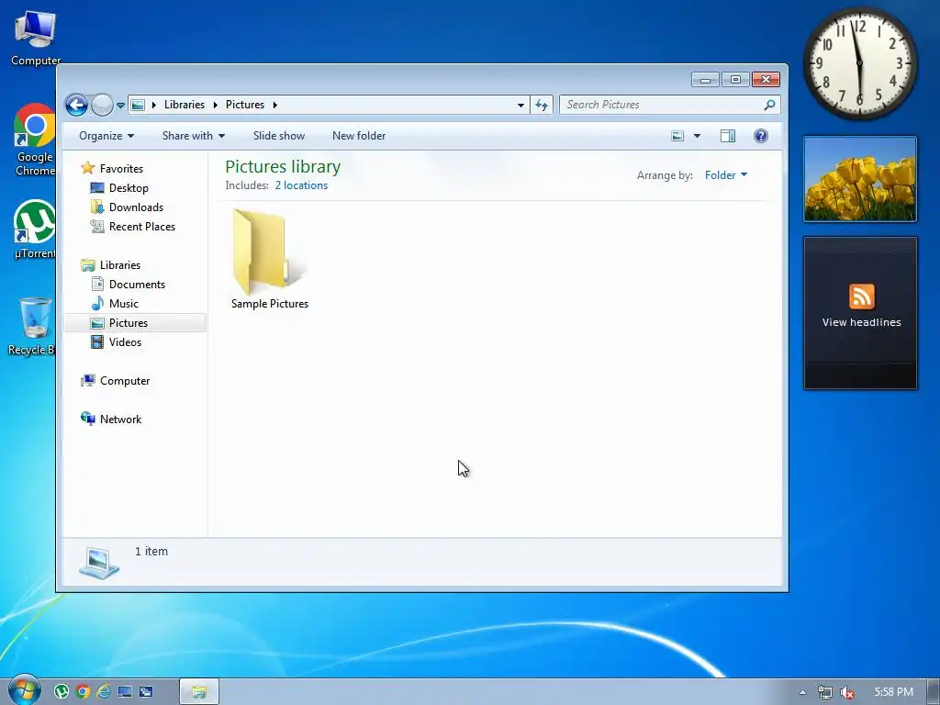Open the view options dropdown arrow
This screenshot has height=705, width=940.
coord(698,136)
